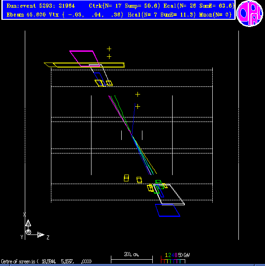
Task: Select the large blue calorimeter block
Action: 168,210
